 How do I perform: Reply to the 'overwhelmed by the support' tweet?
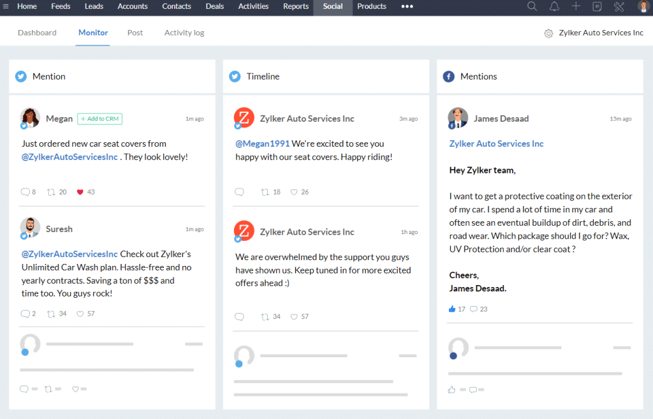(239, 316)
